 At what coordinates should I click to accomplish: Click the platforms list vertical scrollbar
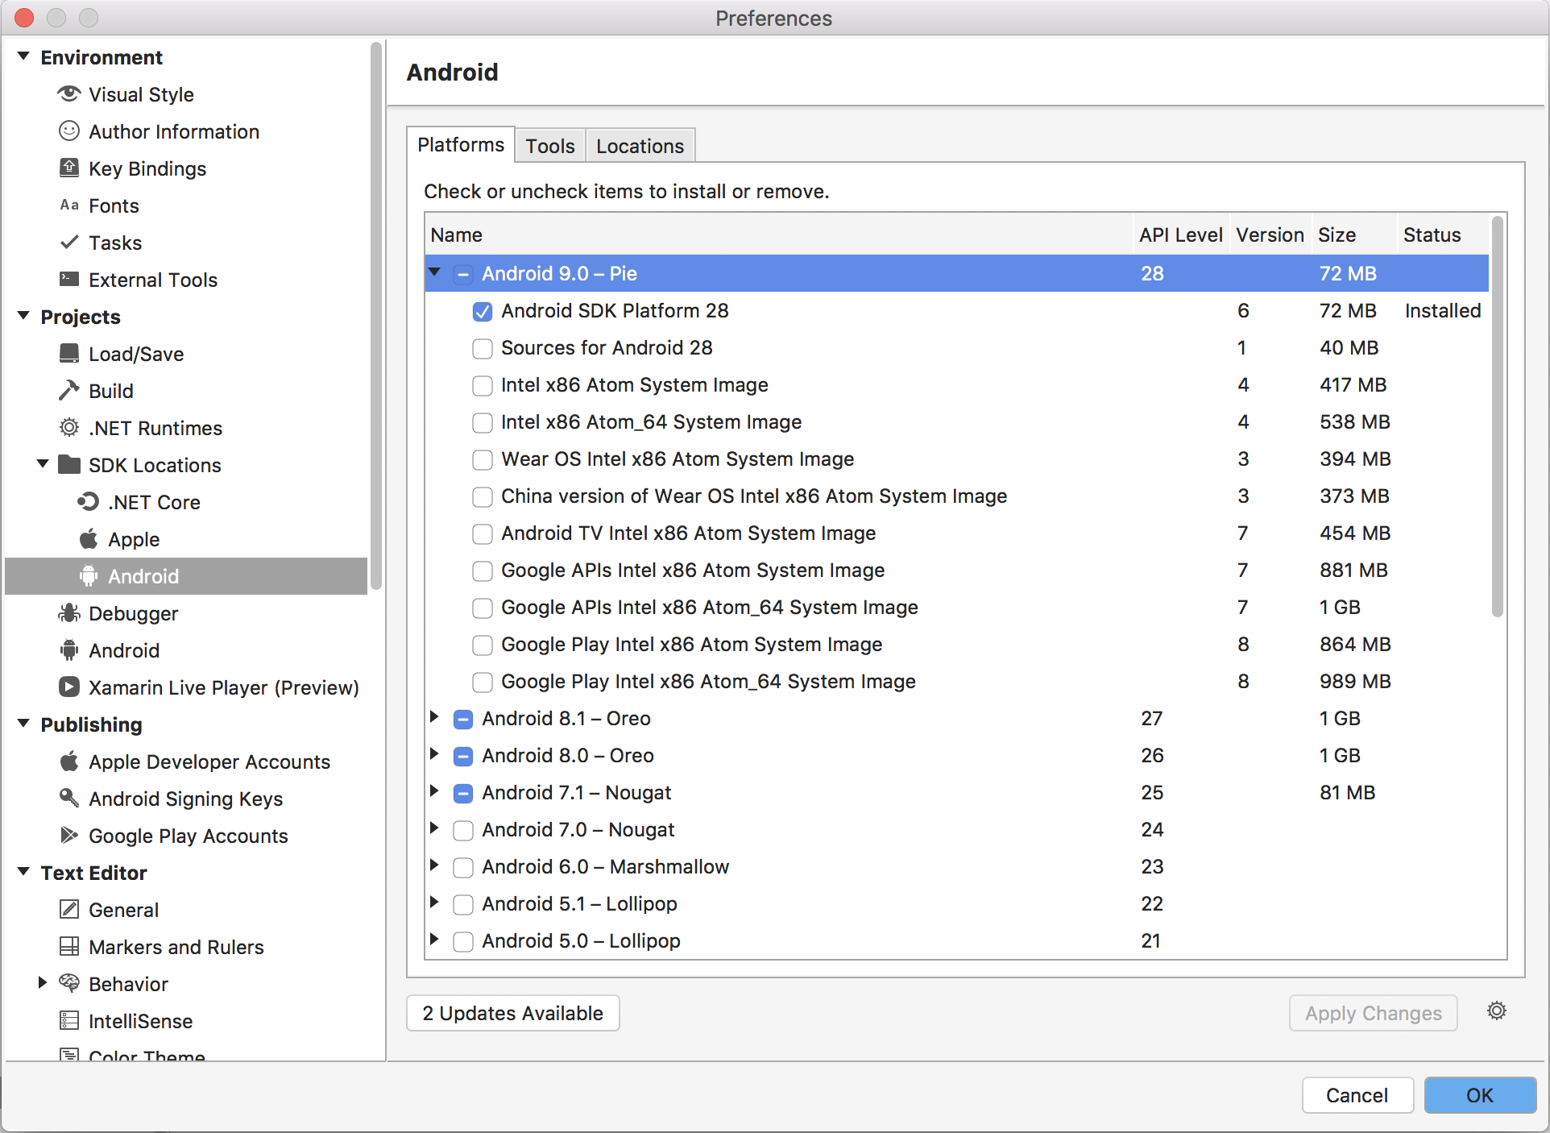coord(1497,417)
